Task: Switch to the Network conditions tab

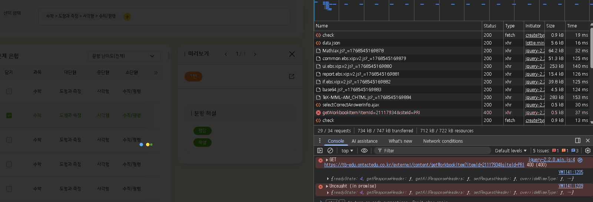Action: [x=443, y=141]
